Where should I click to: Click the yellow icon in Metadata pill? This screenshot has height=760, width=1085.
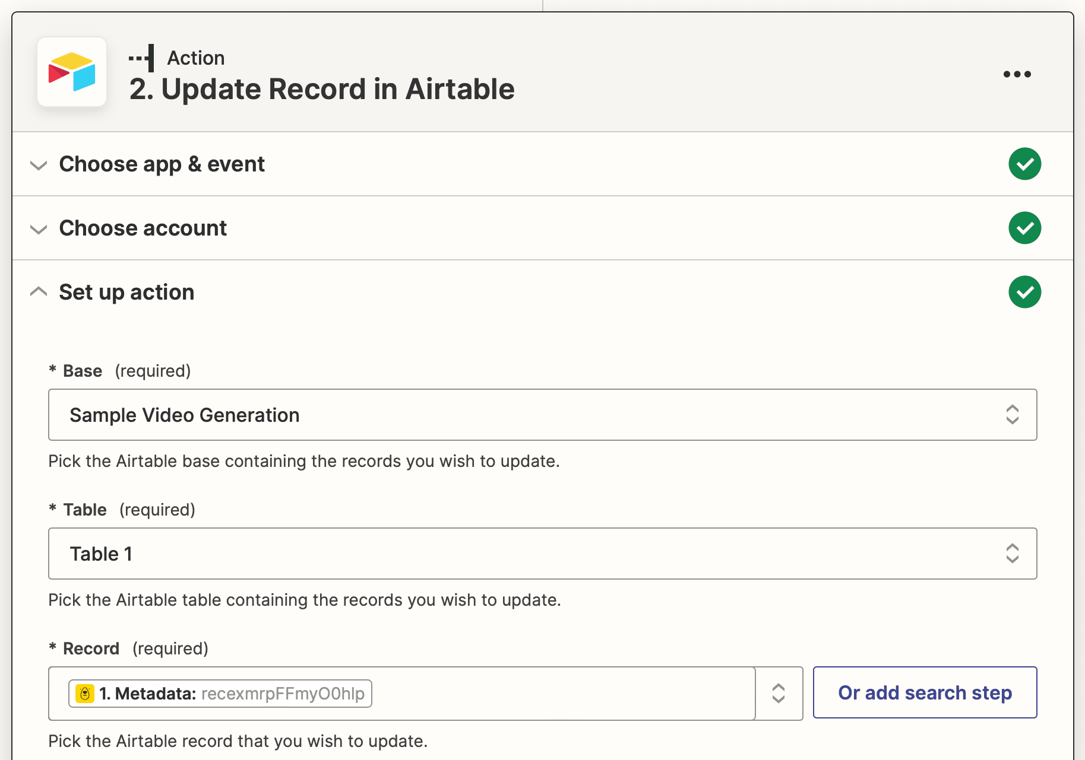(86, 694)
